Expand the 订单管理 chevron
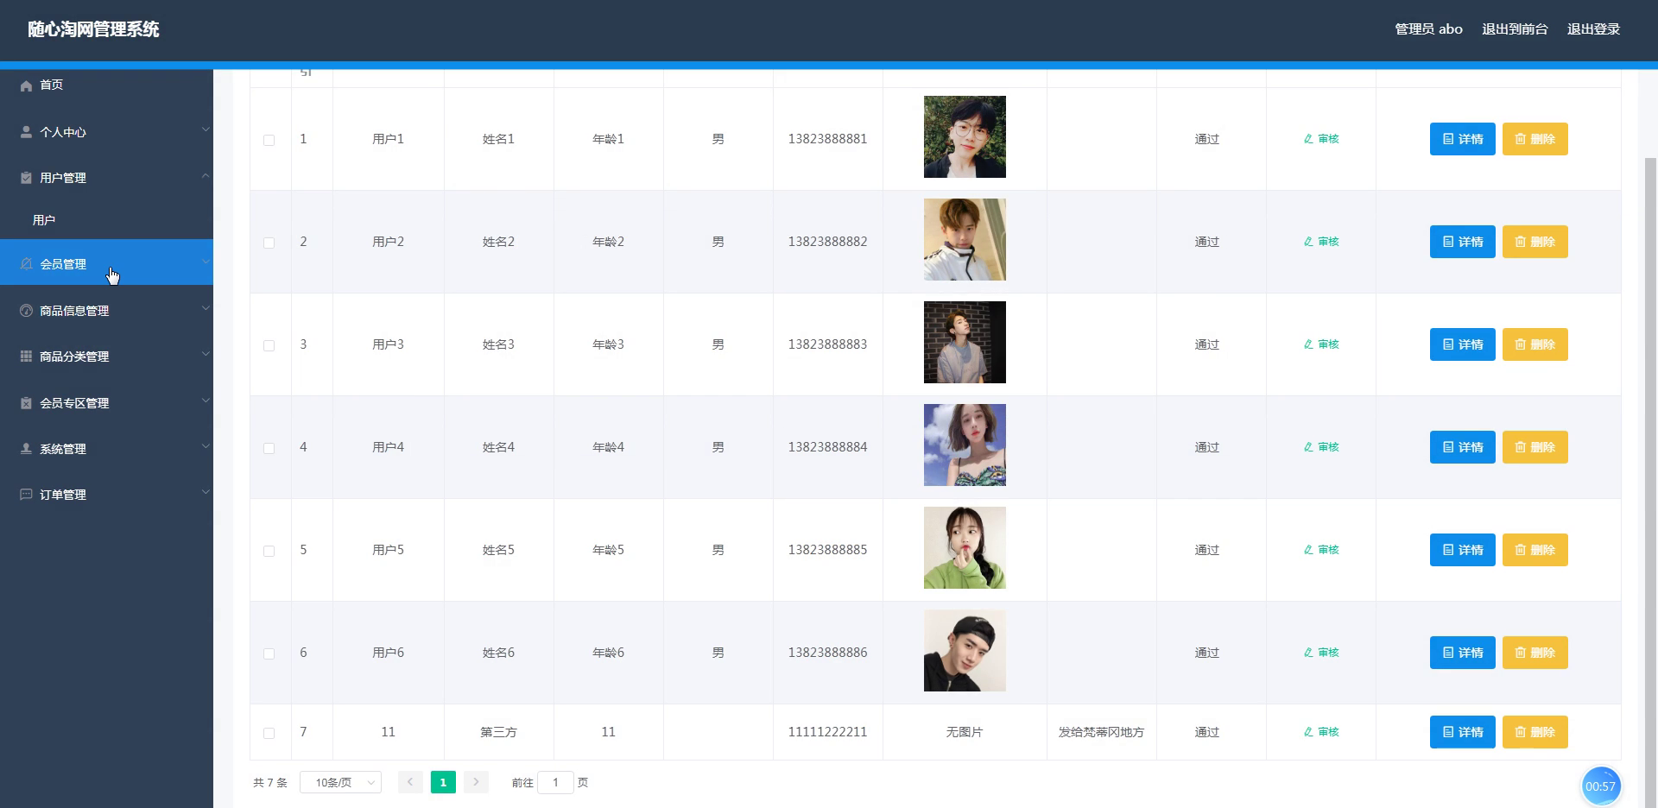This screenshot has width=1658, height=808. coord(206,492)
